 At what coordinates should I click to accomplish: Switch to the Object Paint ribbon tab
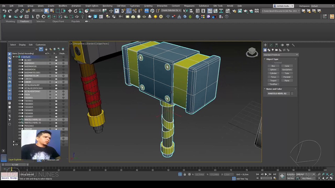[x=58, y=21]
